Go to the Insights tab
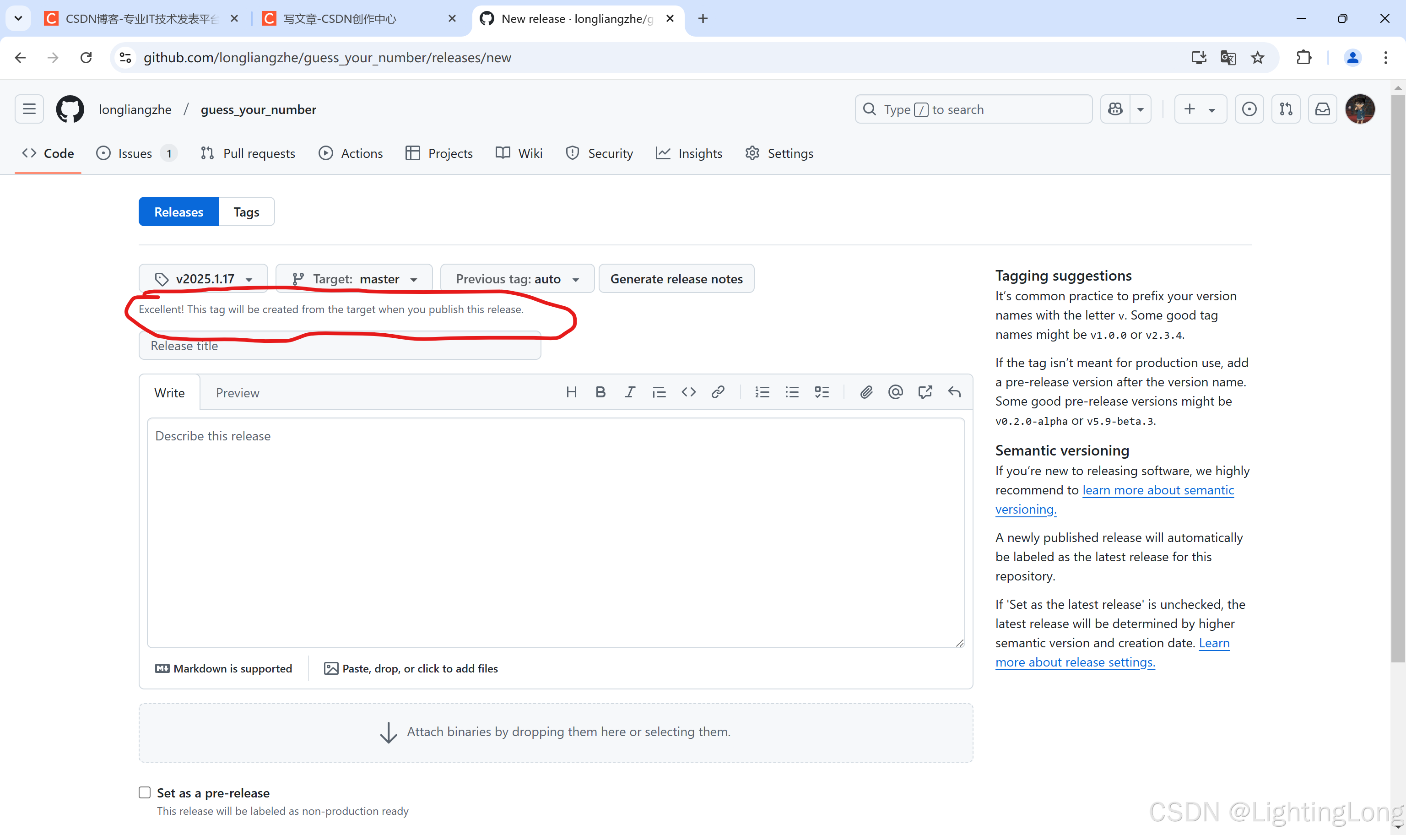 click(689, 154)
